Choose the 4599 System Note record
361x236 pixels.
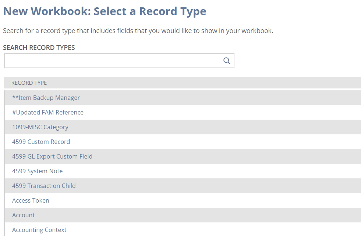click(37, 171)
